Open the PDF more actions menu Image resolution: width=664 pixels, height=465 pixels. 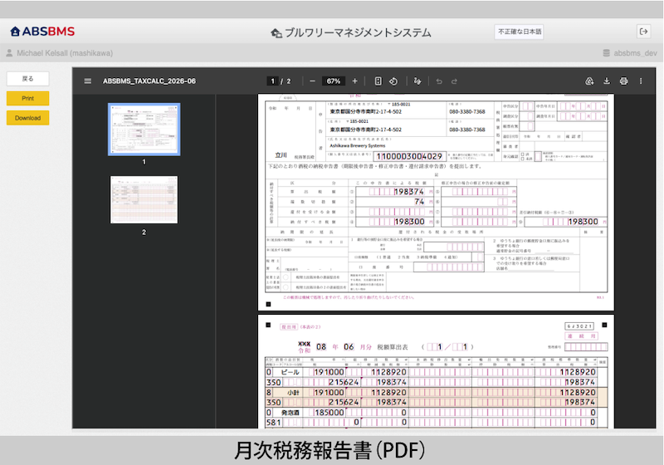tap(641, 81)
